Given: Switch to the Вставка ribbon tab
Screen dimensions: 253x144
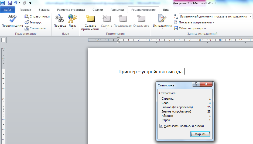Looking at the screenshot, I should tap(44, 10).
